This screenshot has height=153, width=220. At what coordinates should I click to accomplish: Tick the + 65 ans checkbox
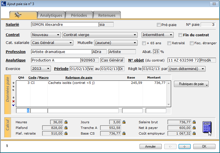point(144,43)
